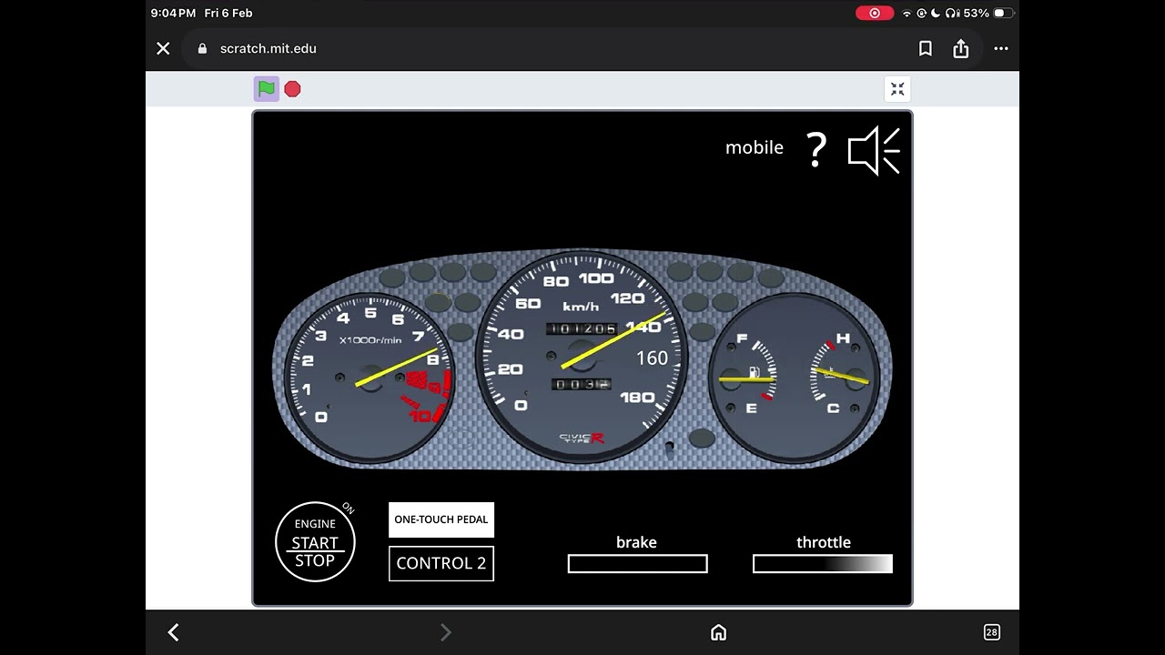Viewport: 1165px width, 655px height.
Task: Select the mobile mode label
Action: (755, 147)
